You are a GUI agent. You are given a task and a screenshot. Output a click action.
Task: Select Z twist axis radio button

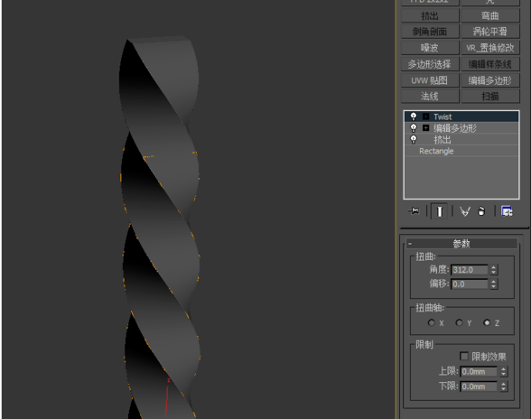[487, 322]
